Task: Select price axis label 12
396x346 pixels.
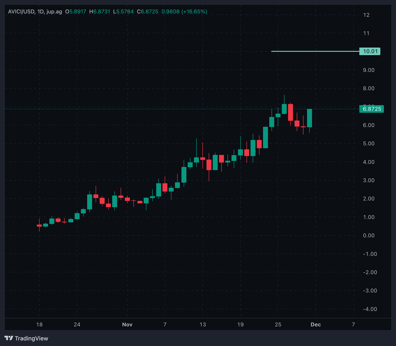Action: click(366, 15)
